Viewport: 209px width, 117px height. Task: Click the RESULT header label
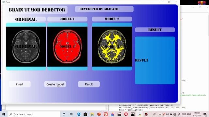pyautogui.click(x=155, y=30)
